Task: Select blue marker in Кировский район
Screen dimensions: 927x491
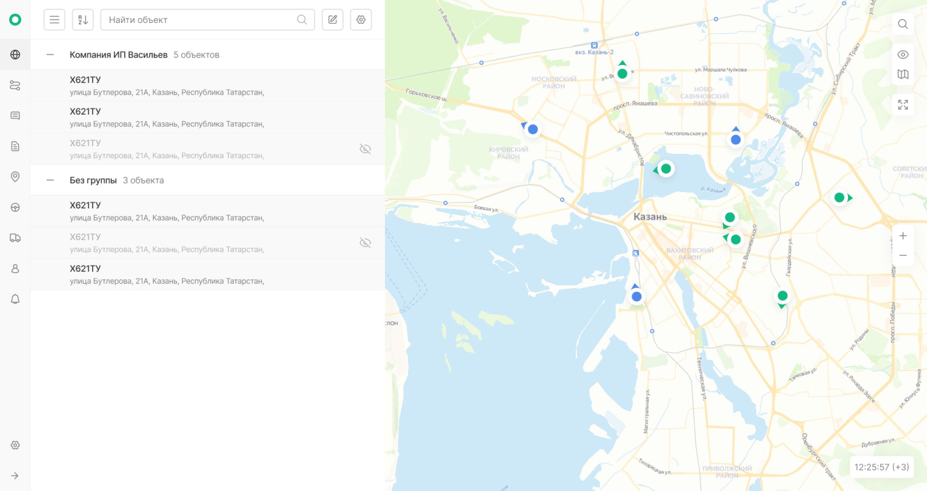Action: point(532,129)
